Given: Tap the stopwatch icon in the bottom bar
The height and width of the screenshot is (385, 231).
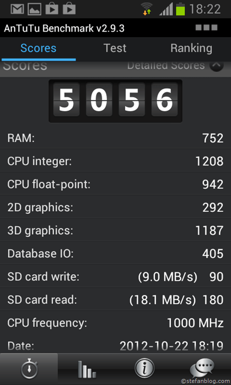Looking at the screenshot, I should pos(29,369).
